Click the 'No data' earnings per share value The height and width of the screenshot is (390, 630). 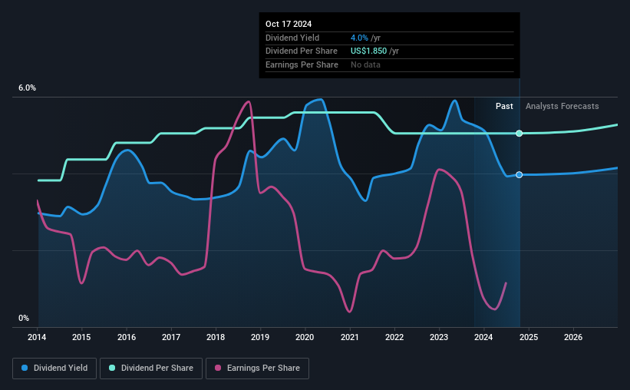coord(365,64)
